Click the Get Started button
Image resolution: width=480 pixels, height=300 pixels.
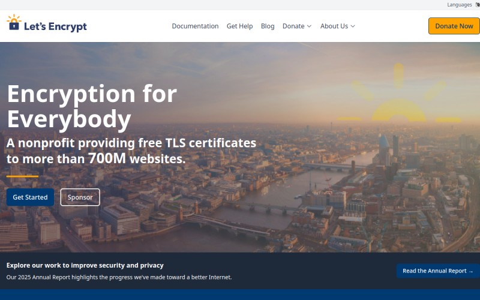pos(30,197)
